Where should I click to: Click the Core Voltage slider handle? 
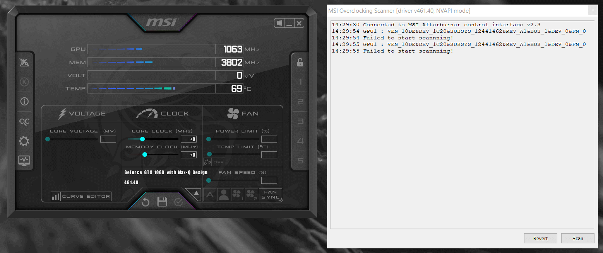[x=48, y=139]
